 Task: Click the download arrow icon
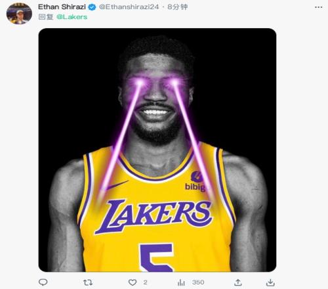pos(270,282)
